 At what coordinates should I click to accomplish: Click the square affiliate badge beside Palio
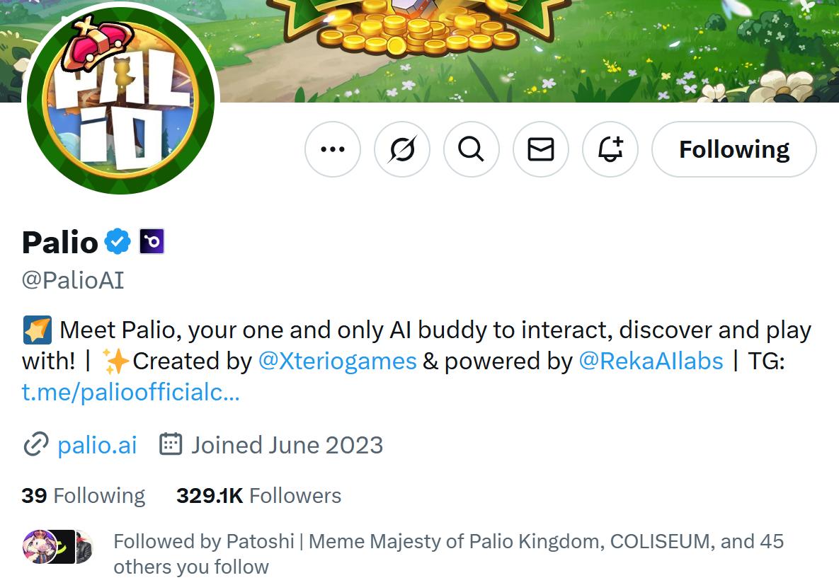click(151, 241)
